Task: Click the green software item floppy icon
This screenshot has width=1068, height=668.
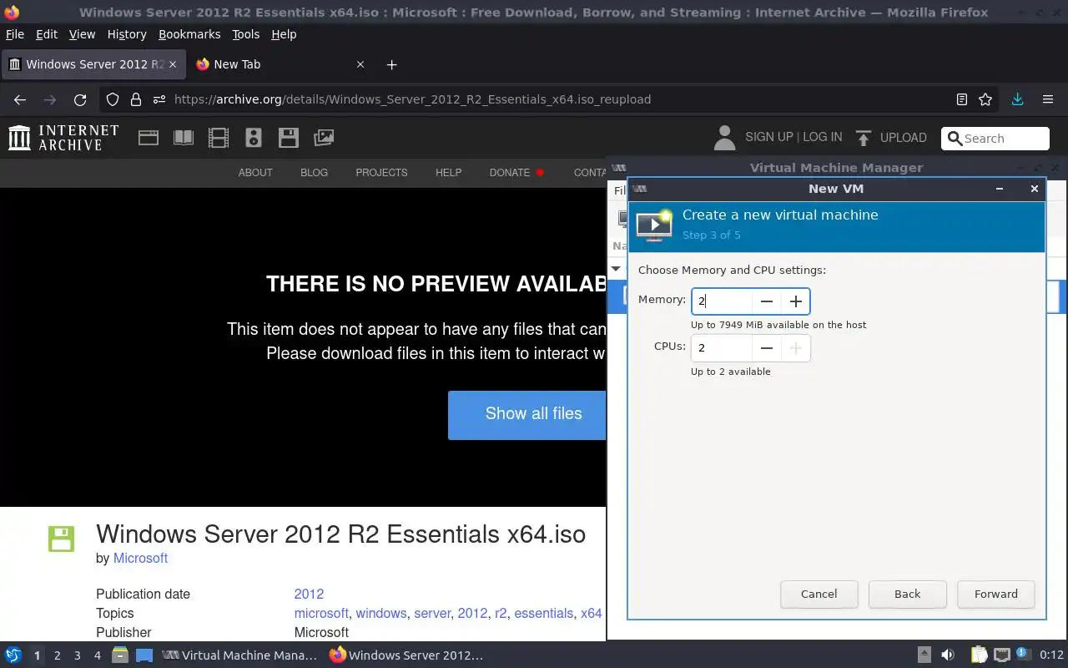Action: [x=62, y=539]
